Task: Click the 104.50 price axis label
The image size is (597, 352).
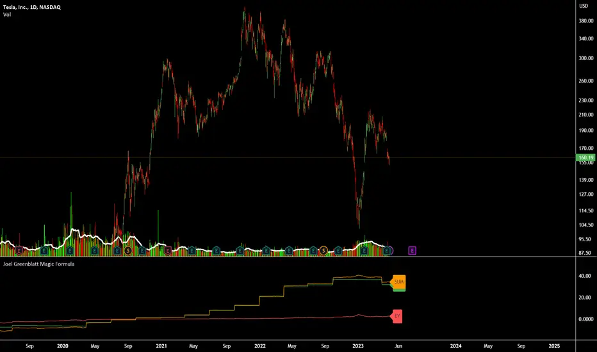Action: tap(586, 225)
